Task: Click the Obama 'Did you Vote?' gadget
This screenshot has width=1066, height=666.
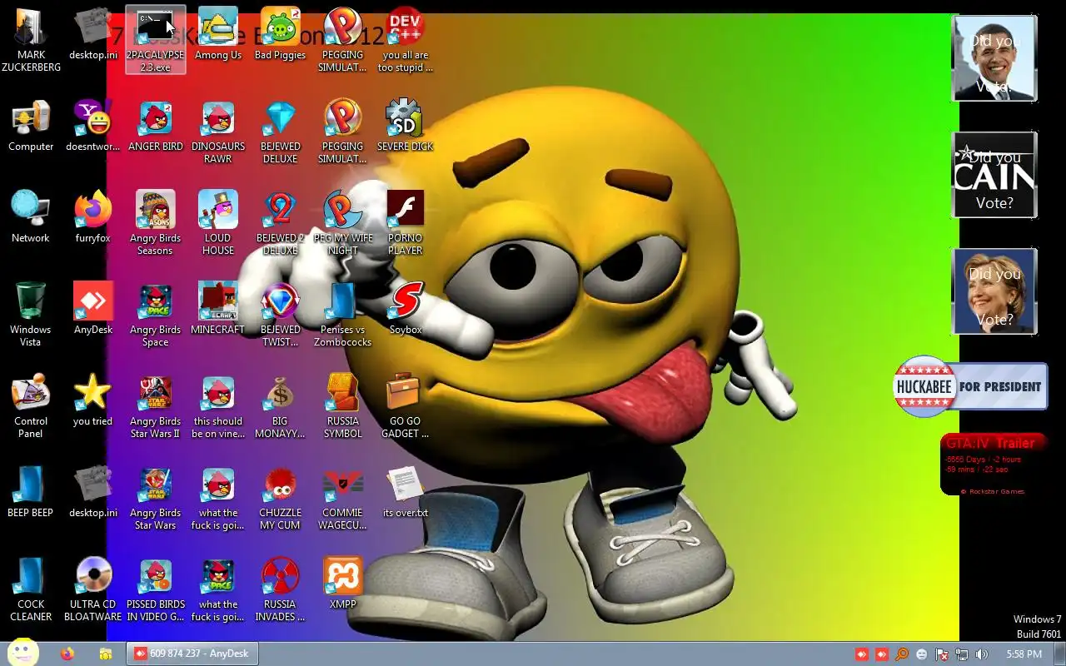Action: tap(994, 58)
